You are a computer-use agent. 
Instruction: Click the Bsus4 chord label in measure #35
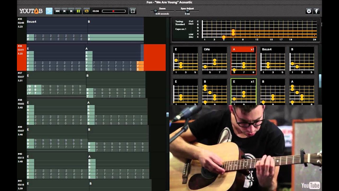coord(32,21)
